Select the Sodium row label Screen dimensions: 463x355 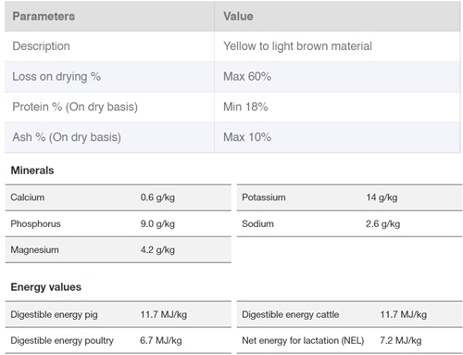(257, 223)
